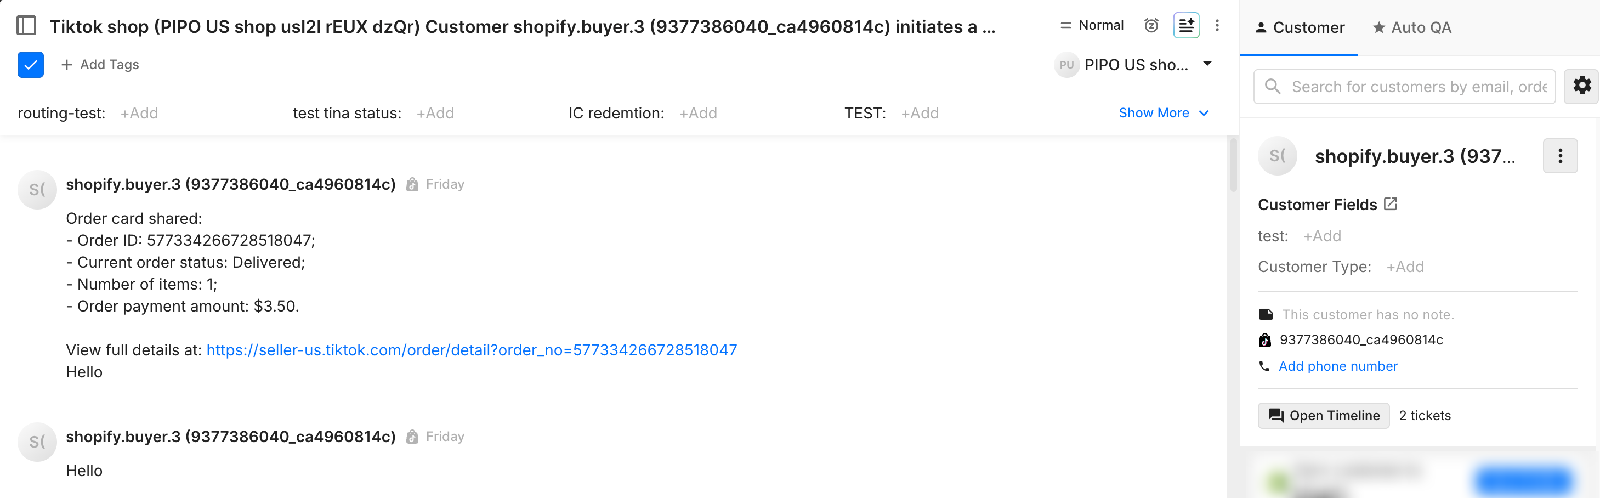1600x498 pixels.
Task: Click Add phone number link
Action: 1338,366
